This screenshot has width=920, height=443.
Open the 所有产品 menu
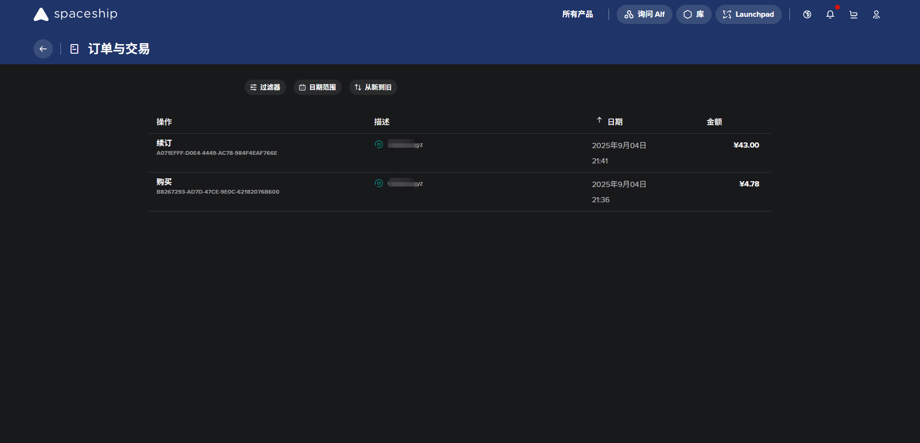point(577,14)
